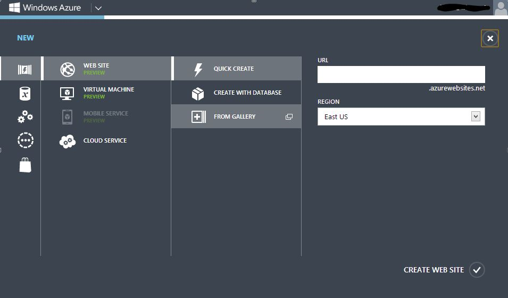Click the pop-out windows icon beside From Gallery
The height and width of the screenshot is (298, 508).
[289, 117]
